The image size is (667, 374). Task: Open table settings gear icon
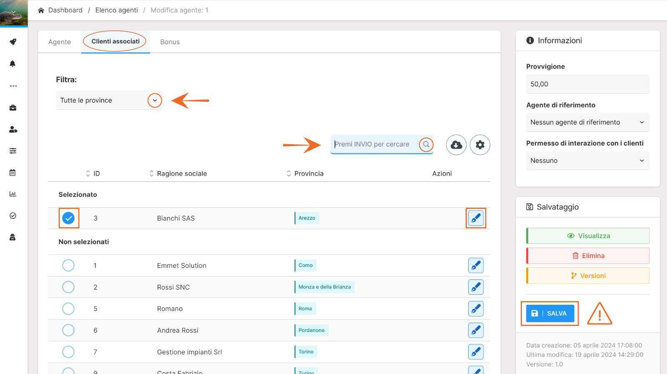point(480,145)
